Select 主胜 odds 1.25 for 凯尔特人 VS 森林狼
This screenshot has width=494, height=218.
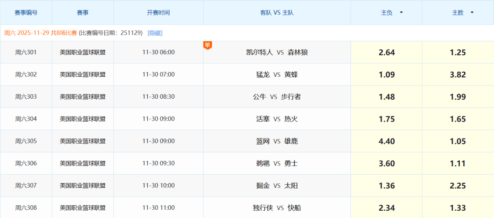tap(458, 53)
